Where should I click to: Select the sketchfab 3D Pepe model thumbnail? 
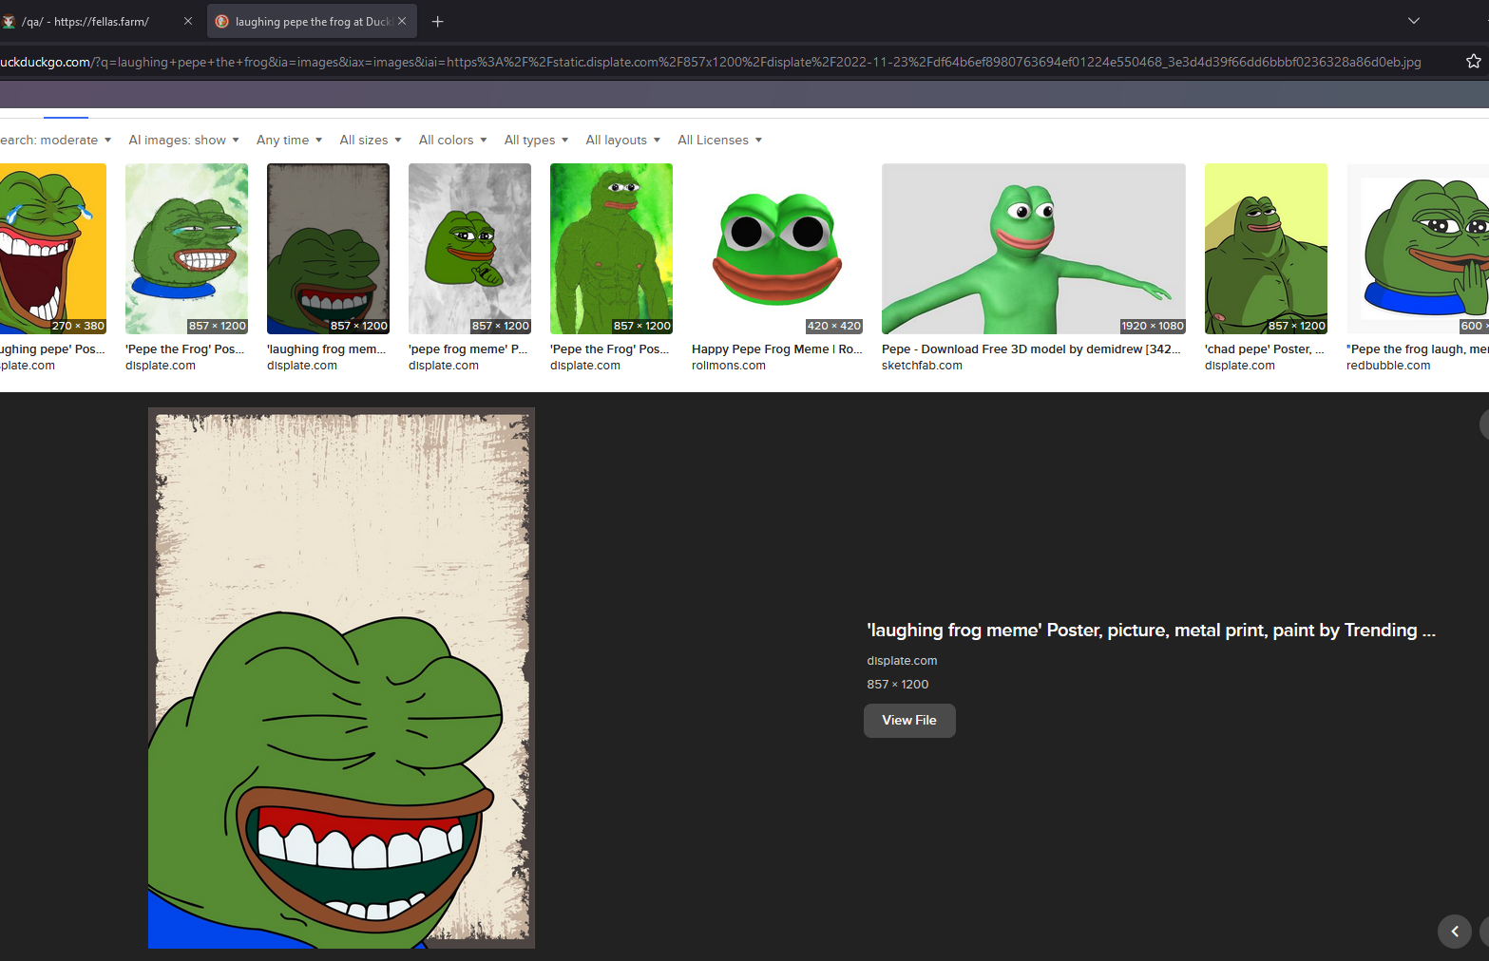tap(1033, 249)
